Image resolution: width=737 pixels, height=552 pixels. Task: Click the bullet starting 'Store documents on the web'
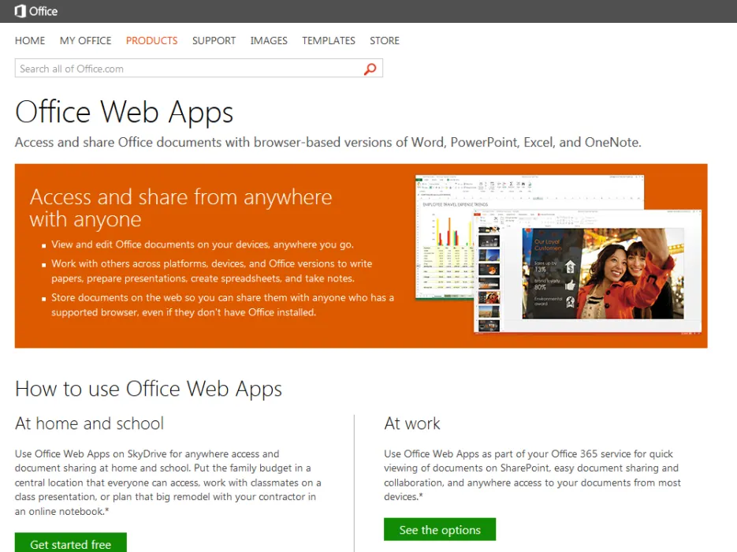(x=223, y=304)
